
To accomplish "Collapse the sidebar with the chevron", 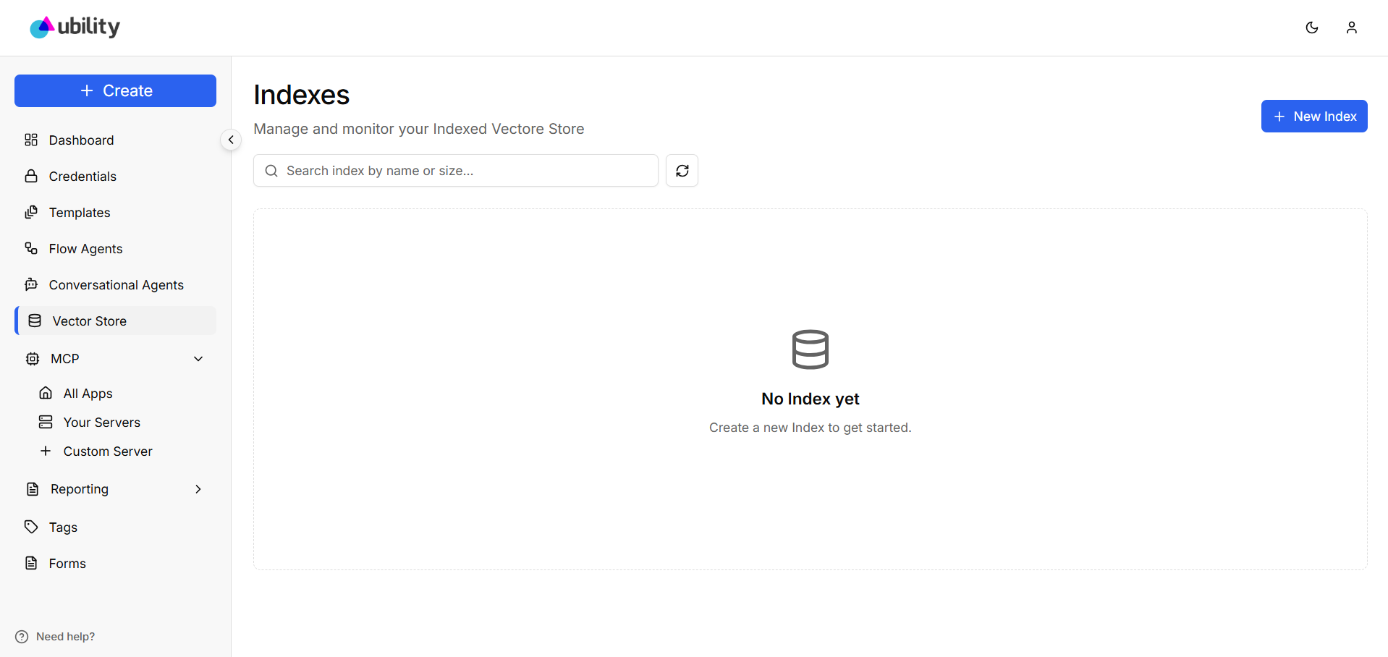I will point(230,140).
